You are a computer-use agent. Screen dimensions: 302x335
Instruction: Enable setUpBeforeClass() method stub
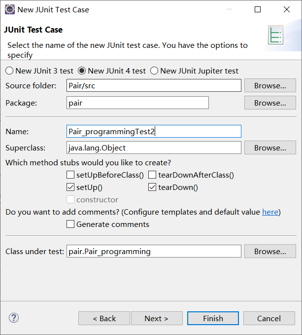pyautogui.click(x=70, y=175)
